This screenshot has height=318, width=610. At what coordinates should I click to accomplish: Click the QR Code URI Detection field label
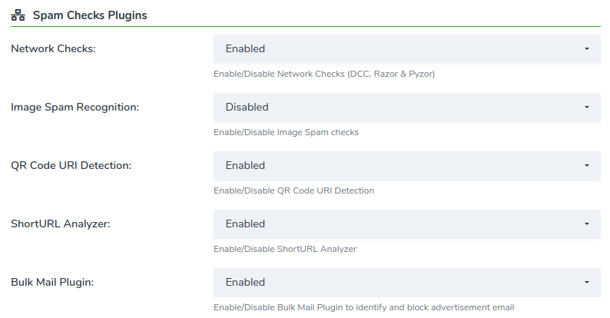click(71, 166)
